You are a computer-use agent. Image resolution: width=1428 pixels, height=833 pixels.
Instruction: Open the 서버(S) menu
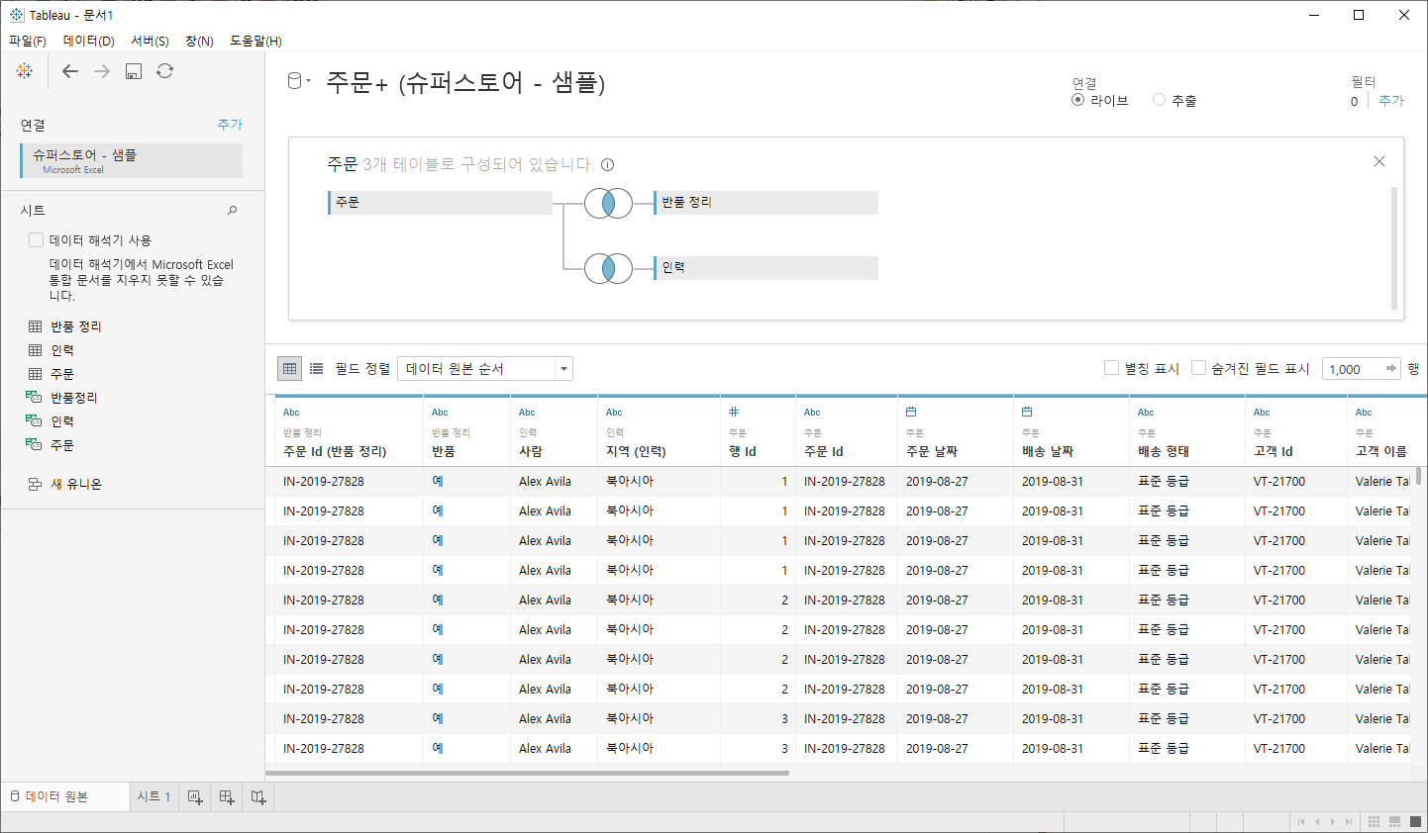150,41
